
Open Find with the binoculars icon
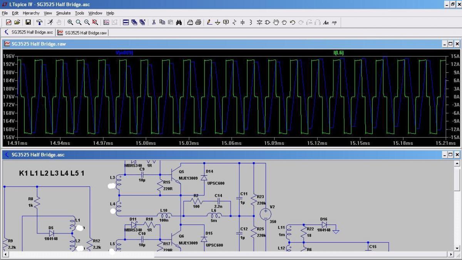179,22
